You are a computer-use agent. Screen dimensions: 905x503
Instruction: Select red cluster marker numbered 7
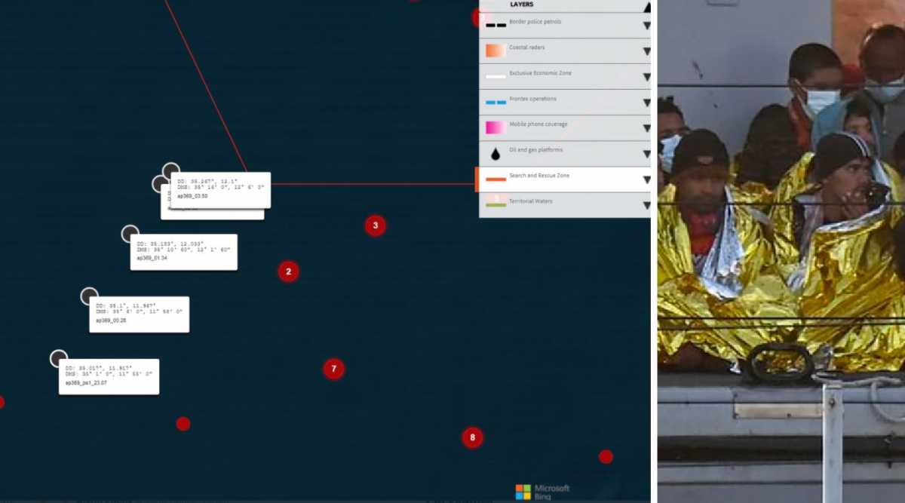click(333, 369)
